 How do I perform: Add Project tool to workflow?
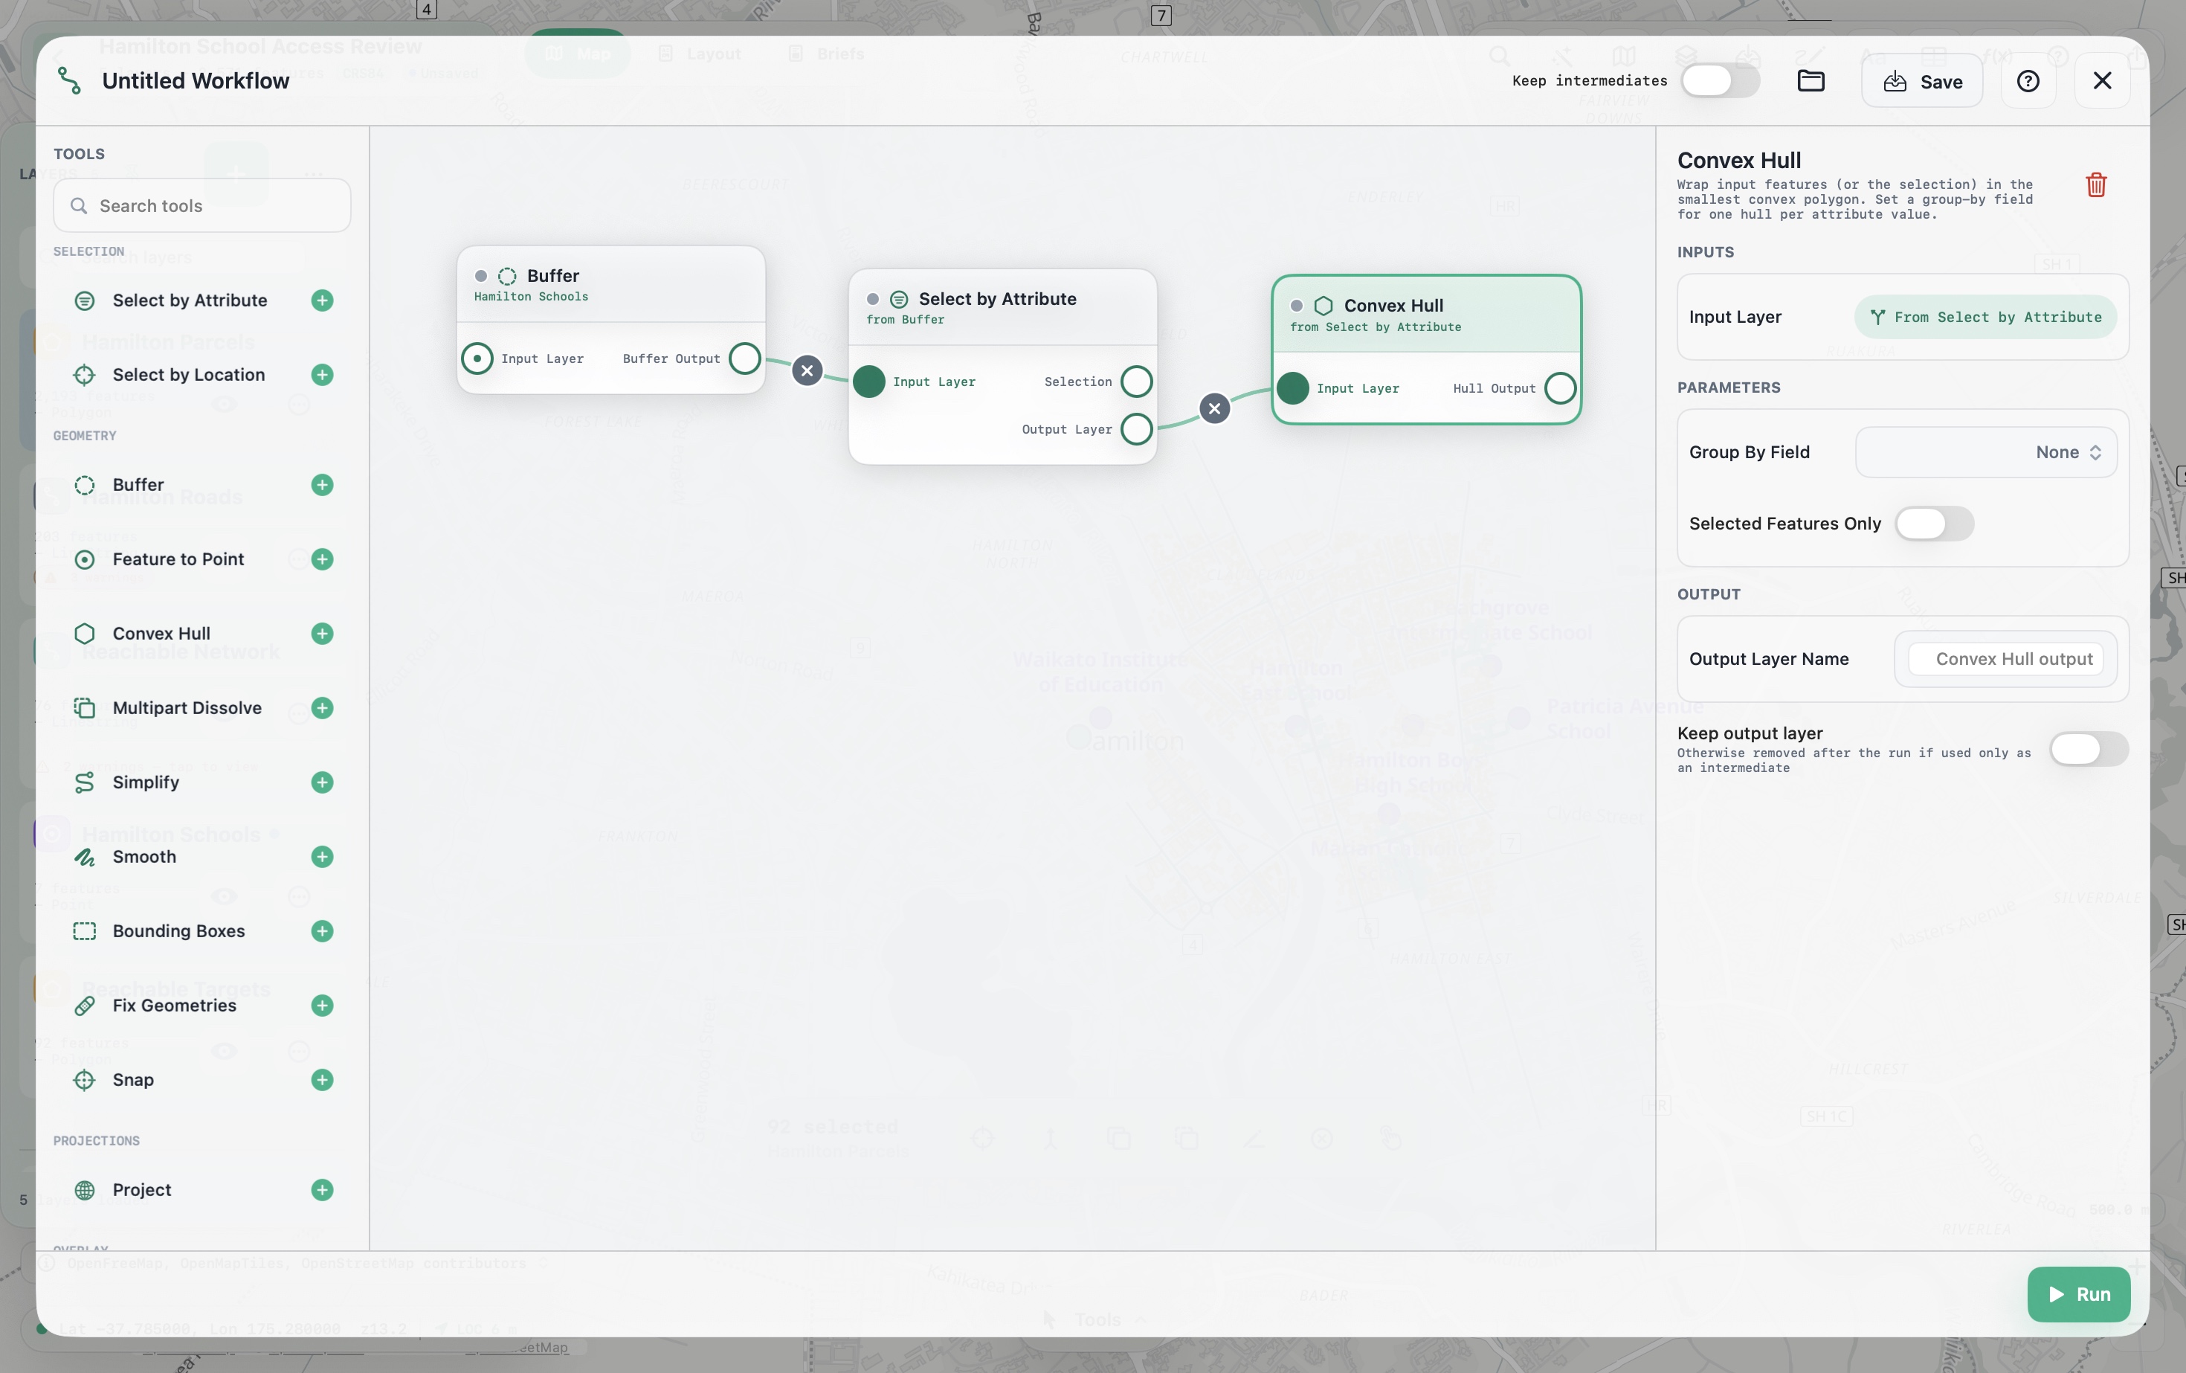click(x=322, y=1191)
